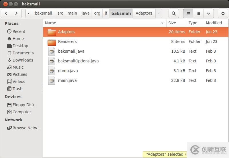Switch to icon grid view mode
Image resolution: width=229 pixels, height=158 pixels.
pos(198,13)
